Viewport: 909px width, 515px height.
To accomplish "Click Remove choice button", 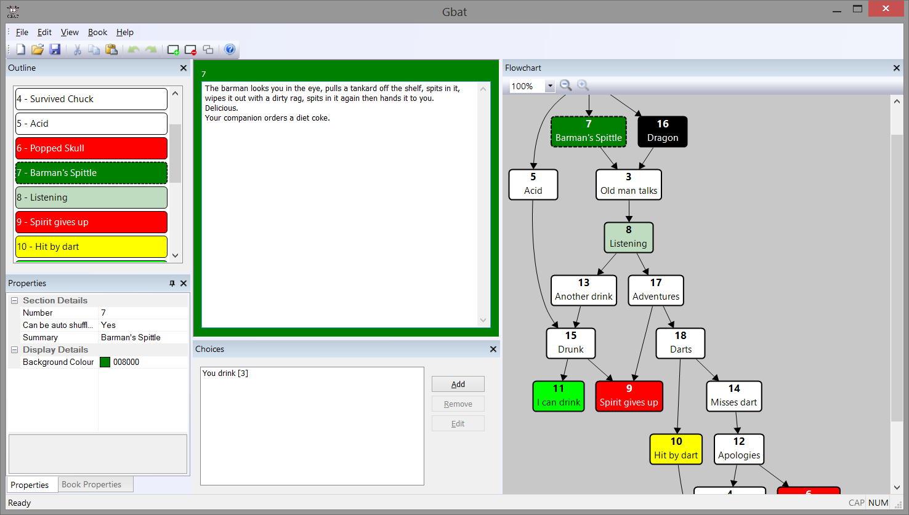I will pyautogui.click(x=458, y=404).
